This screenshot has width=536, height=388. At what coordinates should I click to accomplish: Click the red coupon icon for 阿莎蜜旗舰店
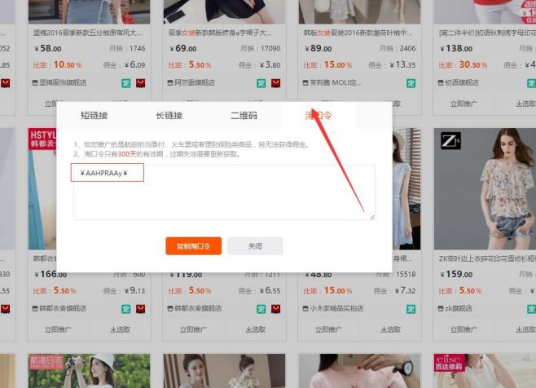click(276, 83)
